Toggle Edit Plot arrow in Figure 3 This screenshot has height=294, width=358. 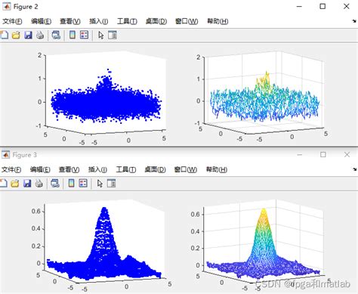100,183
